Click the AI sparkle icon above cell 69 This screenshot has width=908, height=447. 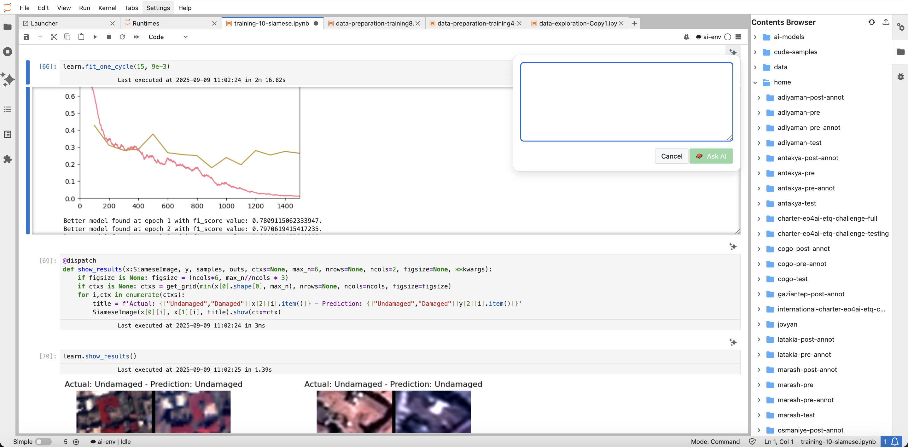pos(733,247)
